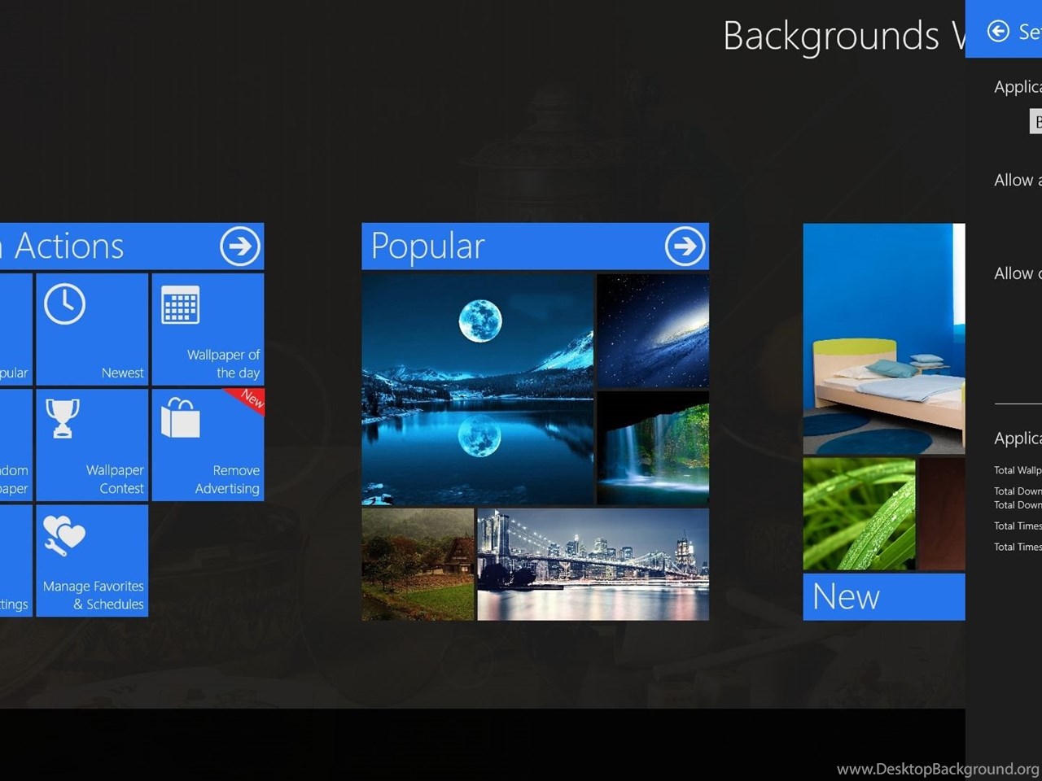This screenshot has width=1042, height=781.
Task: Click the Popular section heading text
Action: click(428, 246)
